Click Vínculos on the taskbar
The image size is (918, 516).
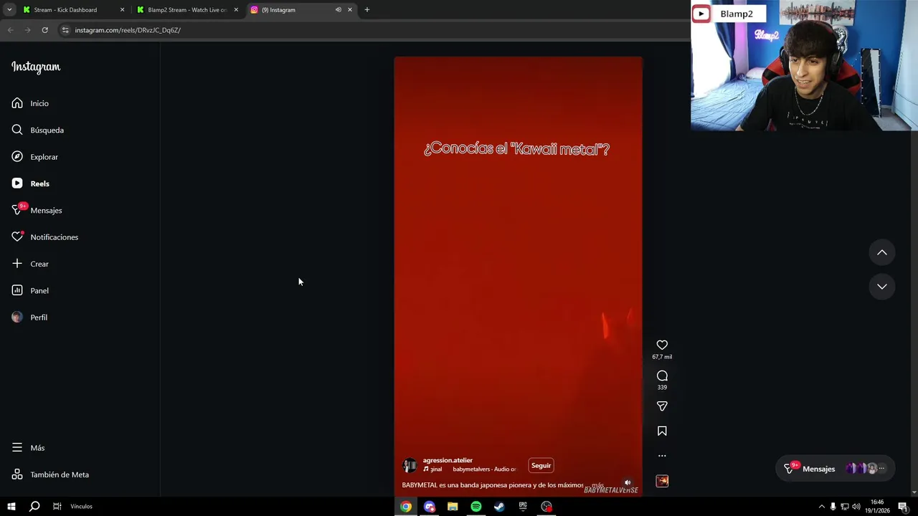(x=81, y=507)
